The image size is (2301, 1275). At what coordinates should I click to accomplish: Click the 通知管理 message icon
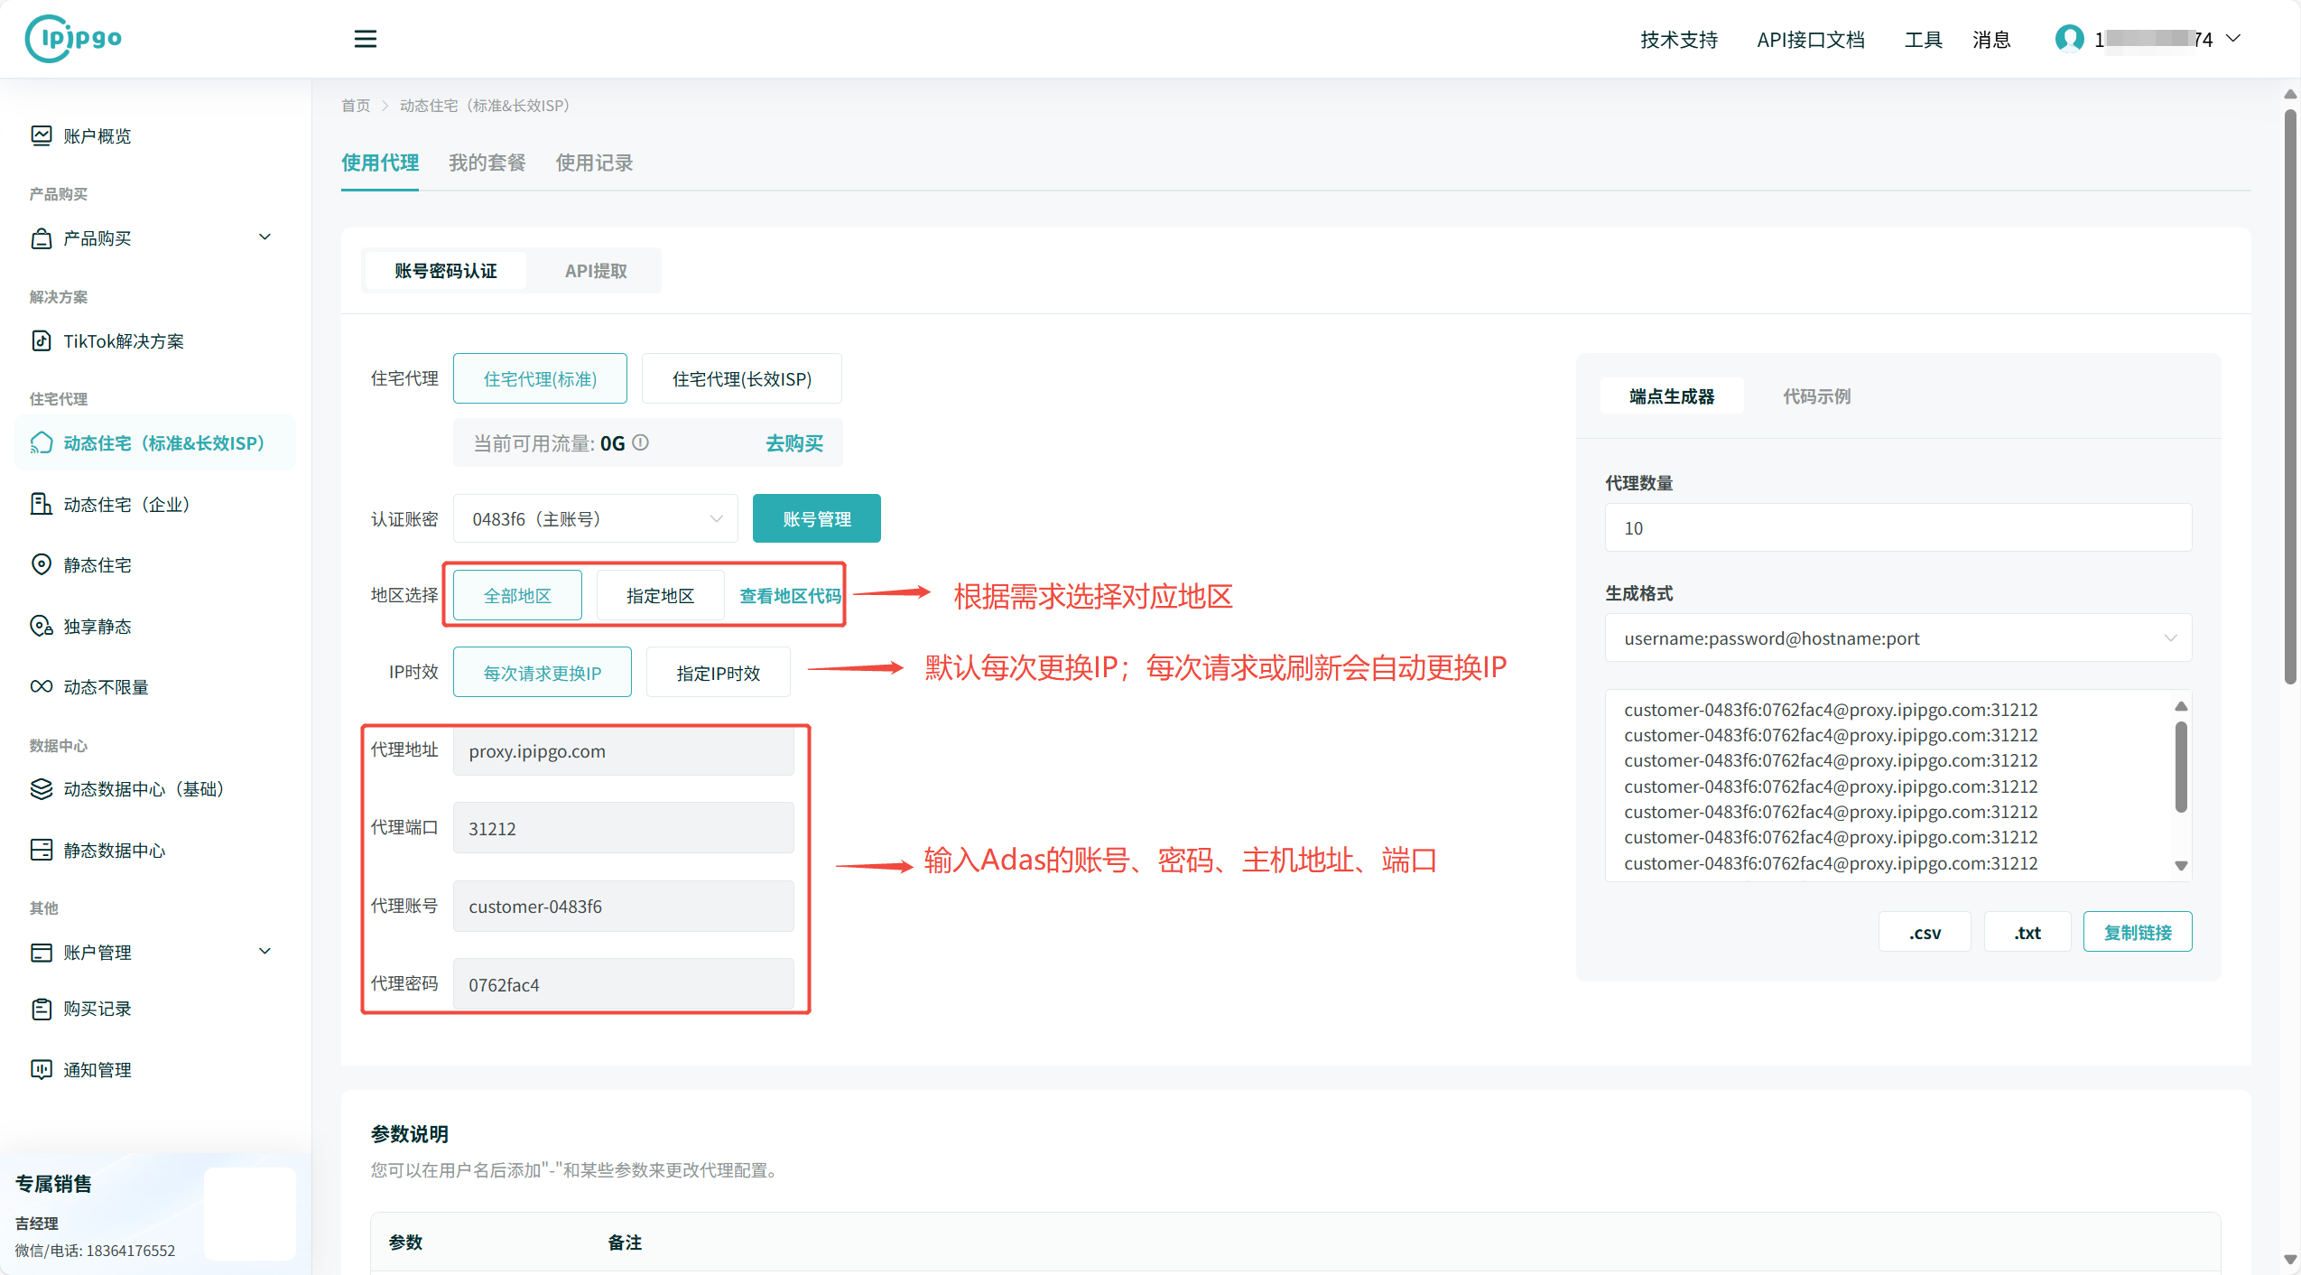[x=42, y=1069]
